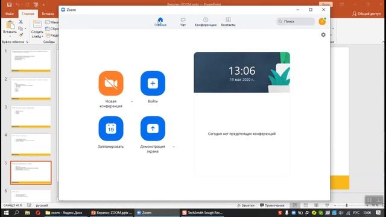This screenshot has height=217, width=386.
Task: Switch to the TechSmith Snagit taskbar item
Action: tap(203, 213)
